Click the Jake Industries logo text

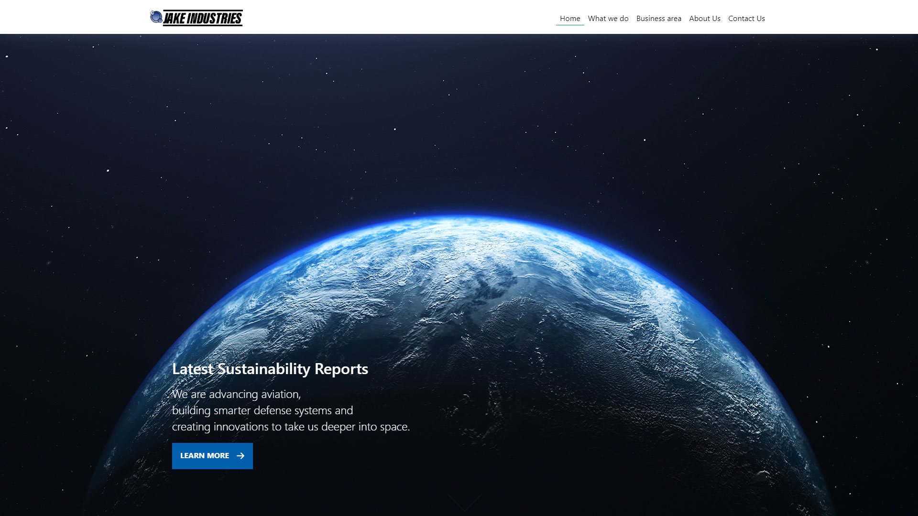click(203, 18)
